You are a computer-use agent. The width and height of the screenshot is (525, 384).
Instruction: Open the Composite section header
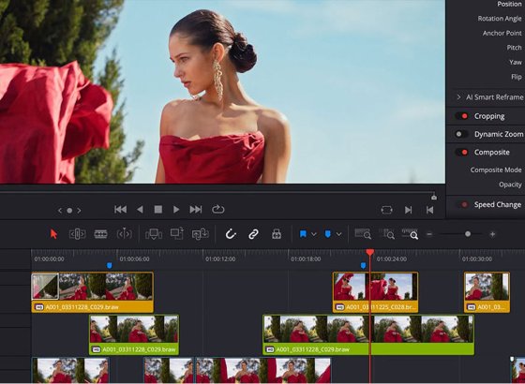pos(491,152)
